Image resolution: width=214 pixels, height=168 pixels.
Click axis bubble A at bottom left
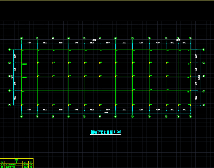click(x=9, y=105)
